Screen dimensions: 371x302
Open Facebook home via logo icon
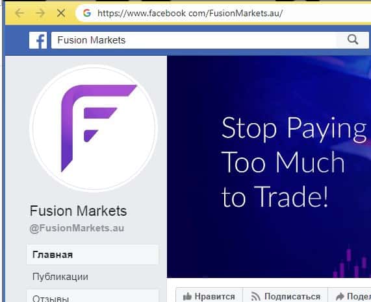[x=38, y=40]
